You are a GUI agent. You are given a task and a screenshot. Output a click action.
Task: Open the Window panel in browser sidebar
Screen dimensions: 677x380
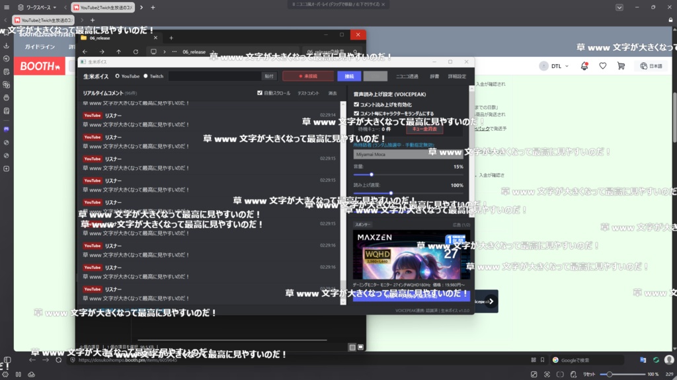click(x=7, y=98)
